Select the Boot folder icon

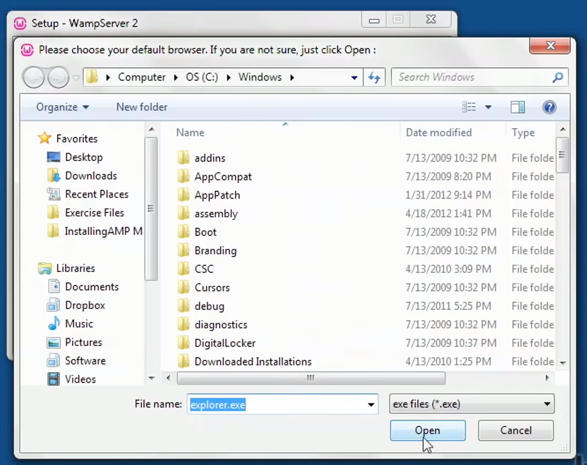click(183, 232)
